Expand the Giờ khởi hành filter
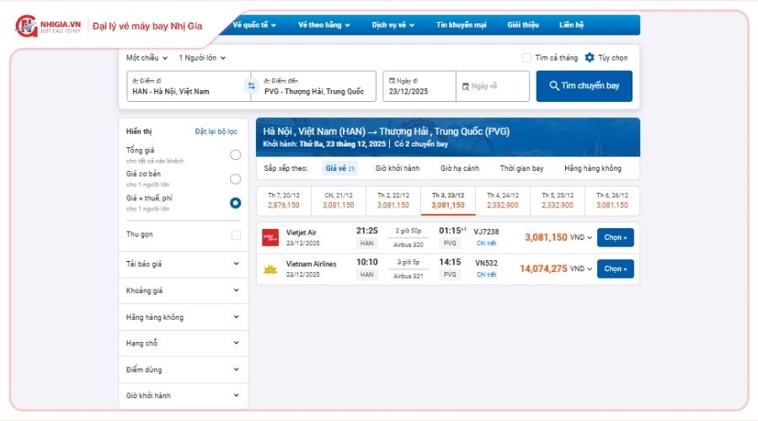Viewport: 758px width, 421px height. coord(184,396)
